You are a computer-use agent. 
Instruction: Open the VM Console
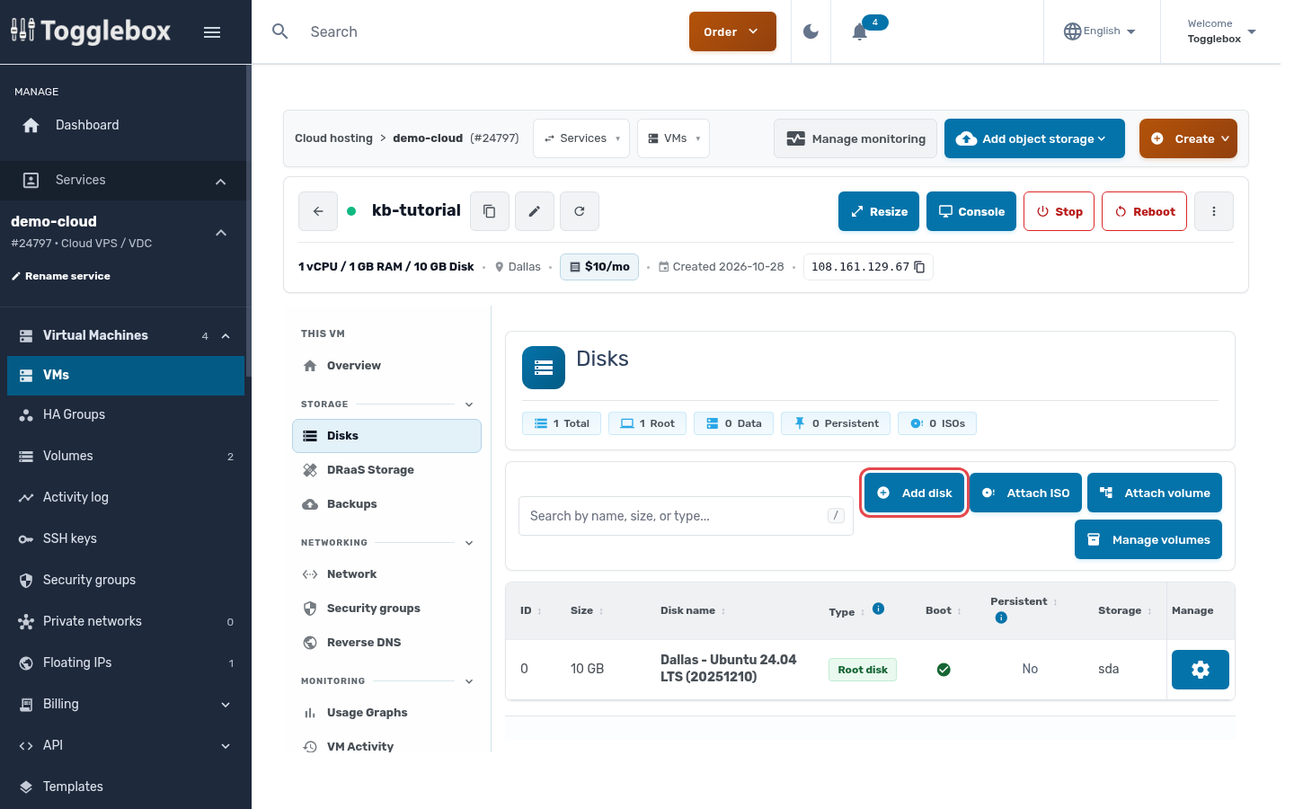point(971,211)
